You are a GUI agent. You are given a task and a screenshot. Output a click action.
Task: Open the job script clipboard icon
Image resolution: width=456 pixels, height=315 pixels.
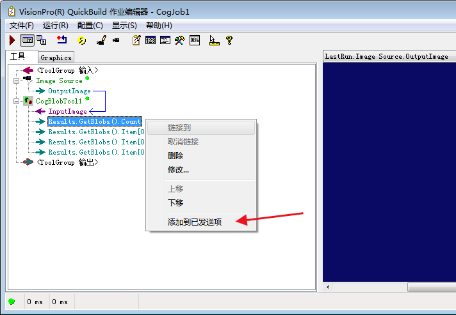tap(136, 40)
